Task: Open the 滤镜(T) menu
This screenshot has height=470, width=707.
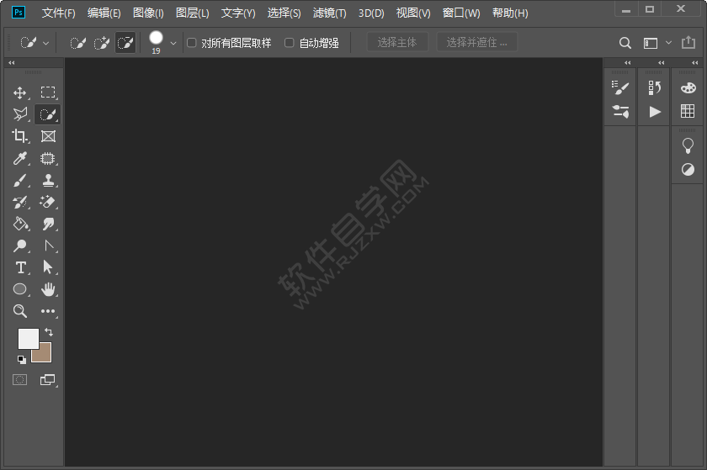Action: pyautogui.click(x=329, y=13)
